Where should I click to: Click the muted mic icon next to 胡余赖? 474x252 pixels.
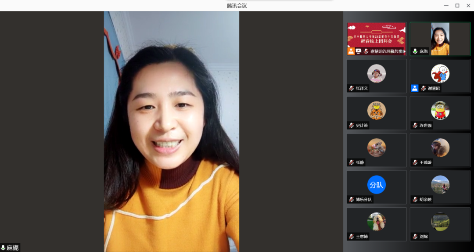coord(415,200)
